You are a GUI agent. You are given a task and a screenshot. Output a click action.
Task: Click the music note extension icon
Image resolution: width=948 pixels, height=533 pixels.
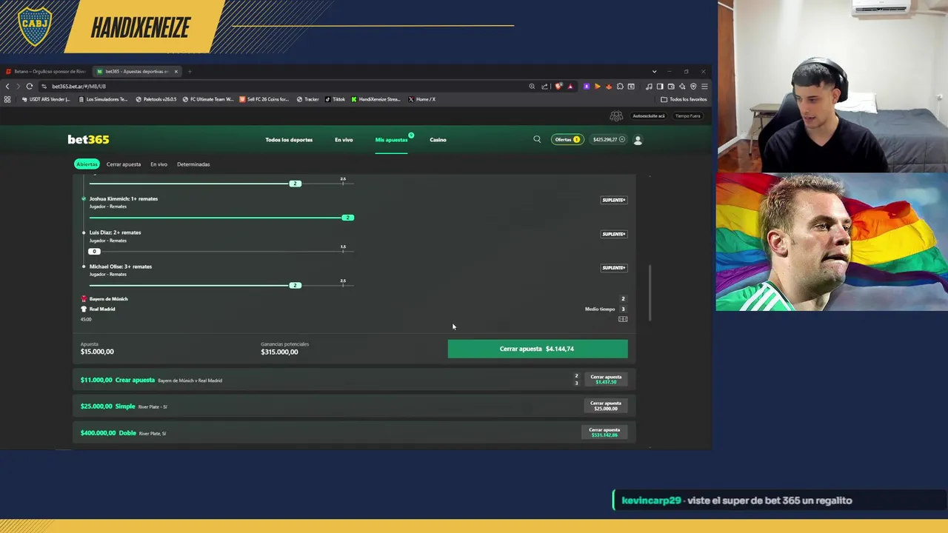pos(649,87)
